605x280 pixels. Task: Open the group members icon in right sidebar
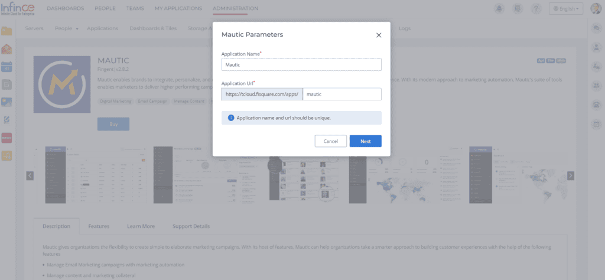[x=596, y=86]
